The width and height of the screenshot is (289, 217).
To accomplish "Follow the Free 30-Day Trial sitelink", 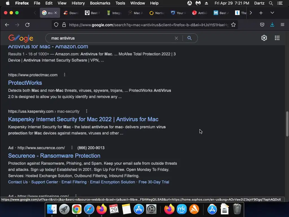I will (x=154, y=182).
